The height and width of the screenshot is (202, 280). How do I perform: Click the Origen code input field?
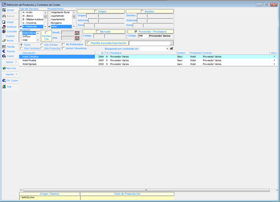tap(92, 16)
